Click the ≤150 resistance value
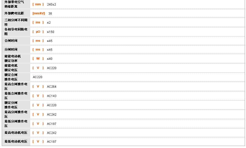Image resolution: width=246 pixels, height=148 pixels. (50, 32)
